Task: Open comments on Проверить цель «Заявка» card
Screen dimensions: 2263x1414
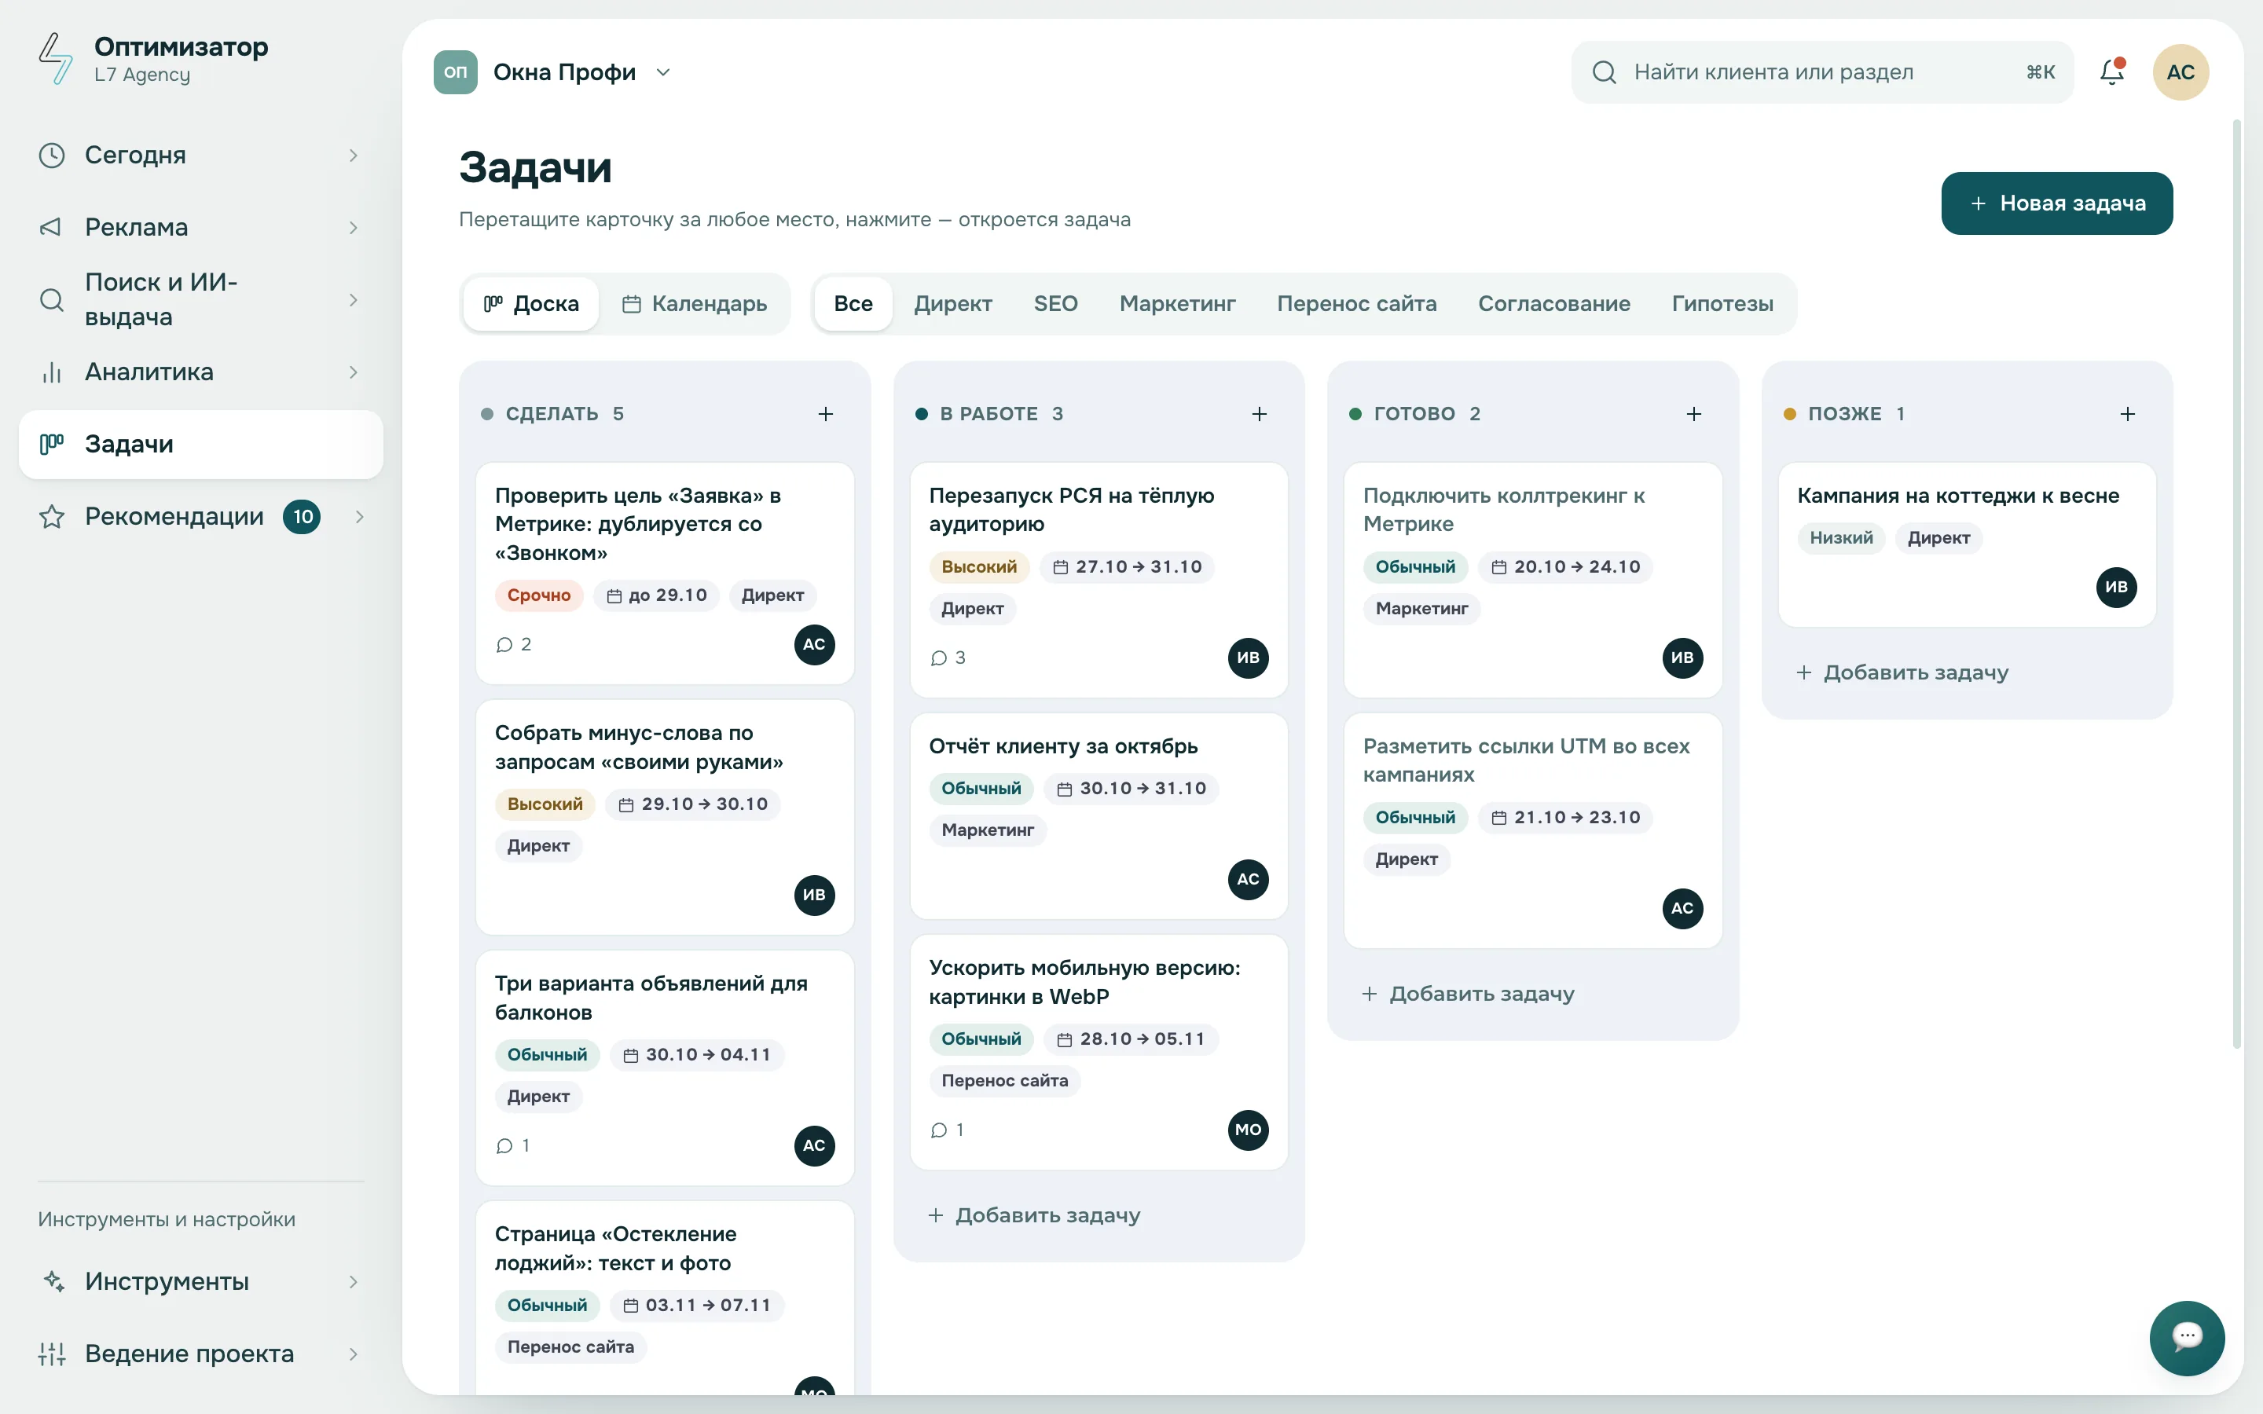Action: (x=513, y=644)
